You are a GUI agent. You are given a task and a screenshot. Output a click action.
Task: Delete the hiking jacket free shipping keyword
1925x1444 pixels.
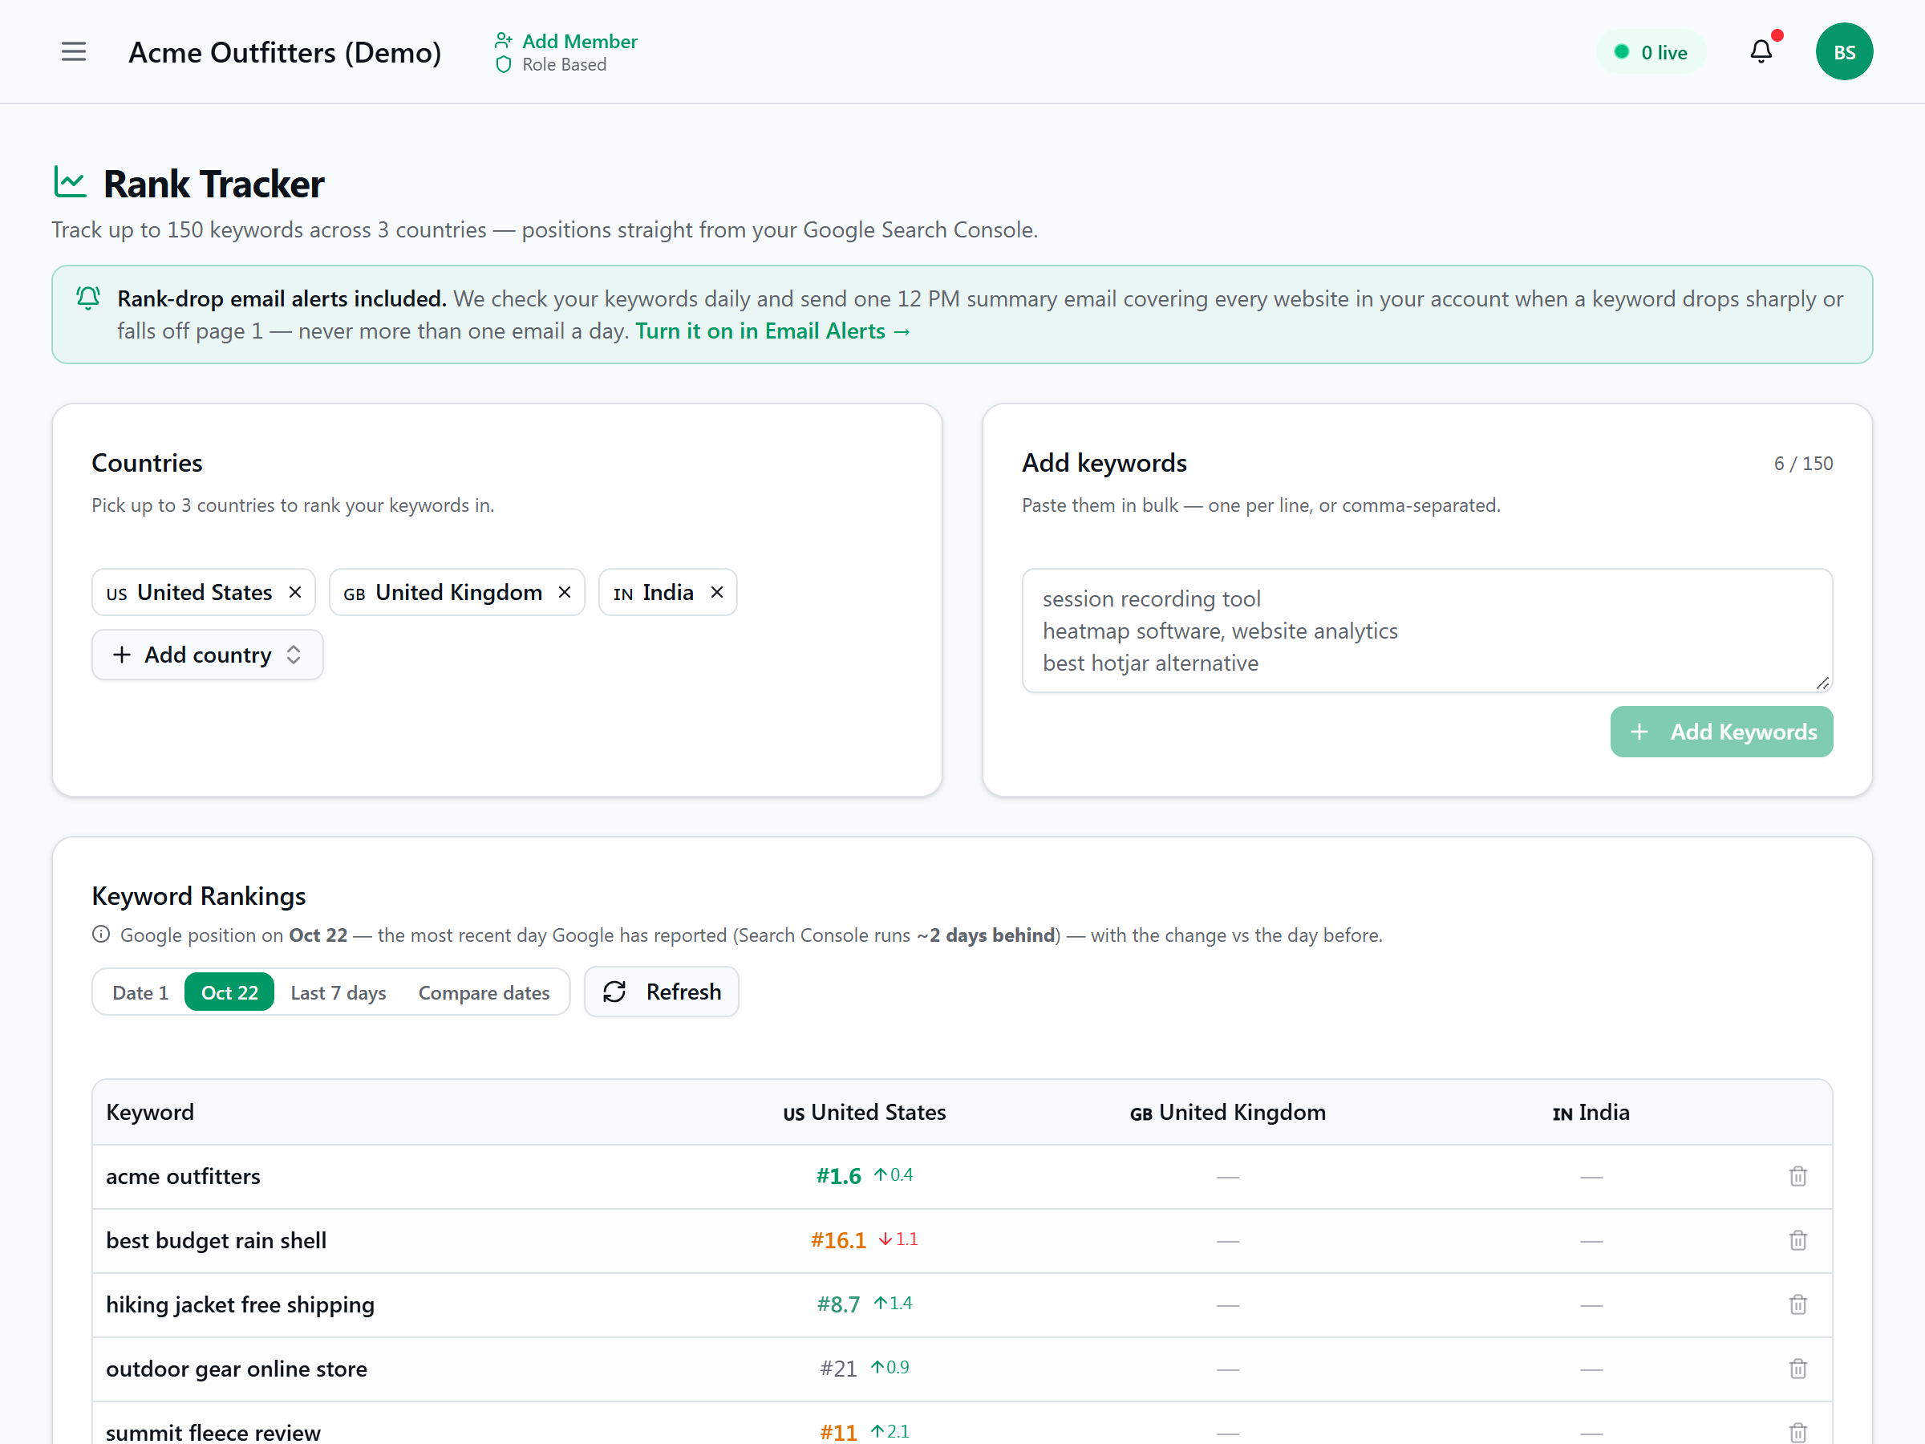click(x=1797, y=1304)
